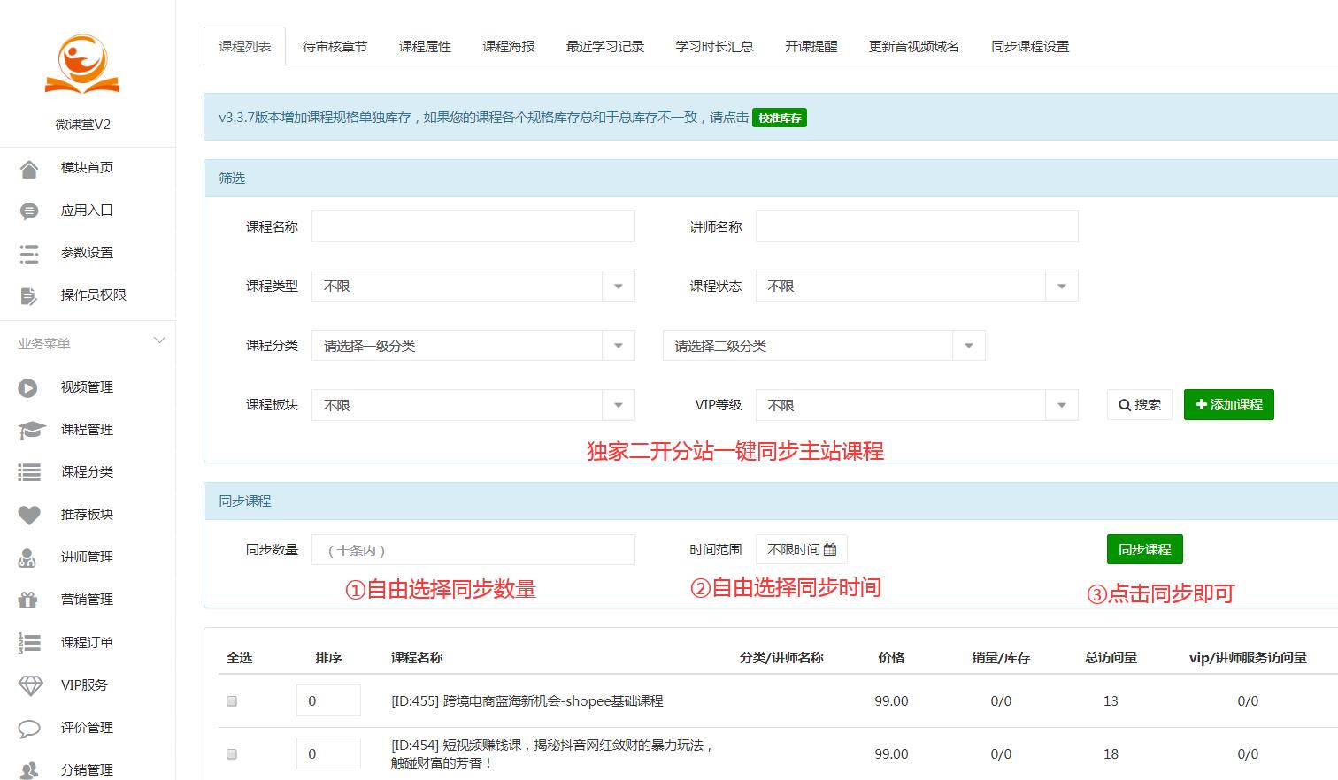Open the 请选择二级分类 dropdown
Viewport: 1338px width, 780px height.
click(824, 345)
